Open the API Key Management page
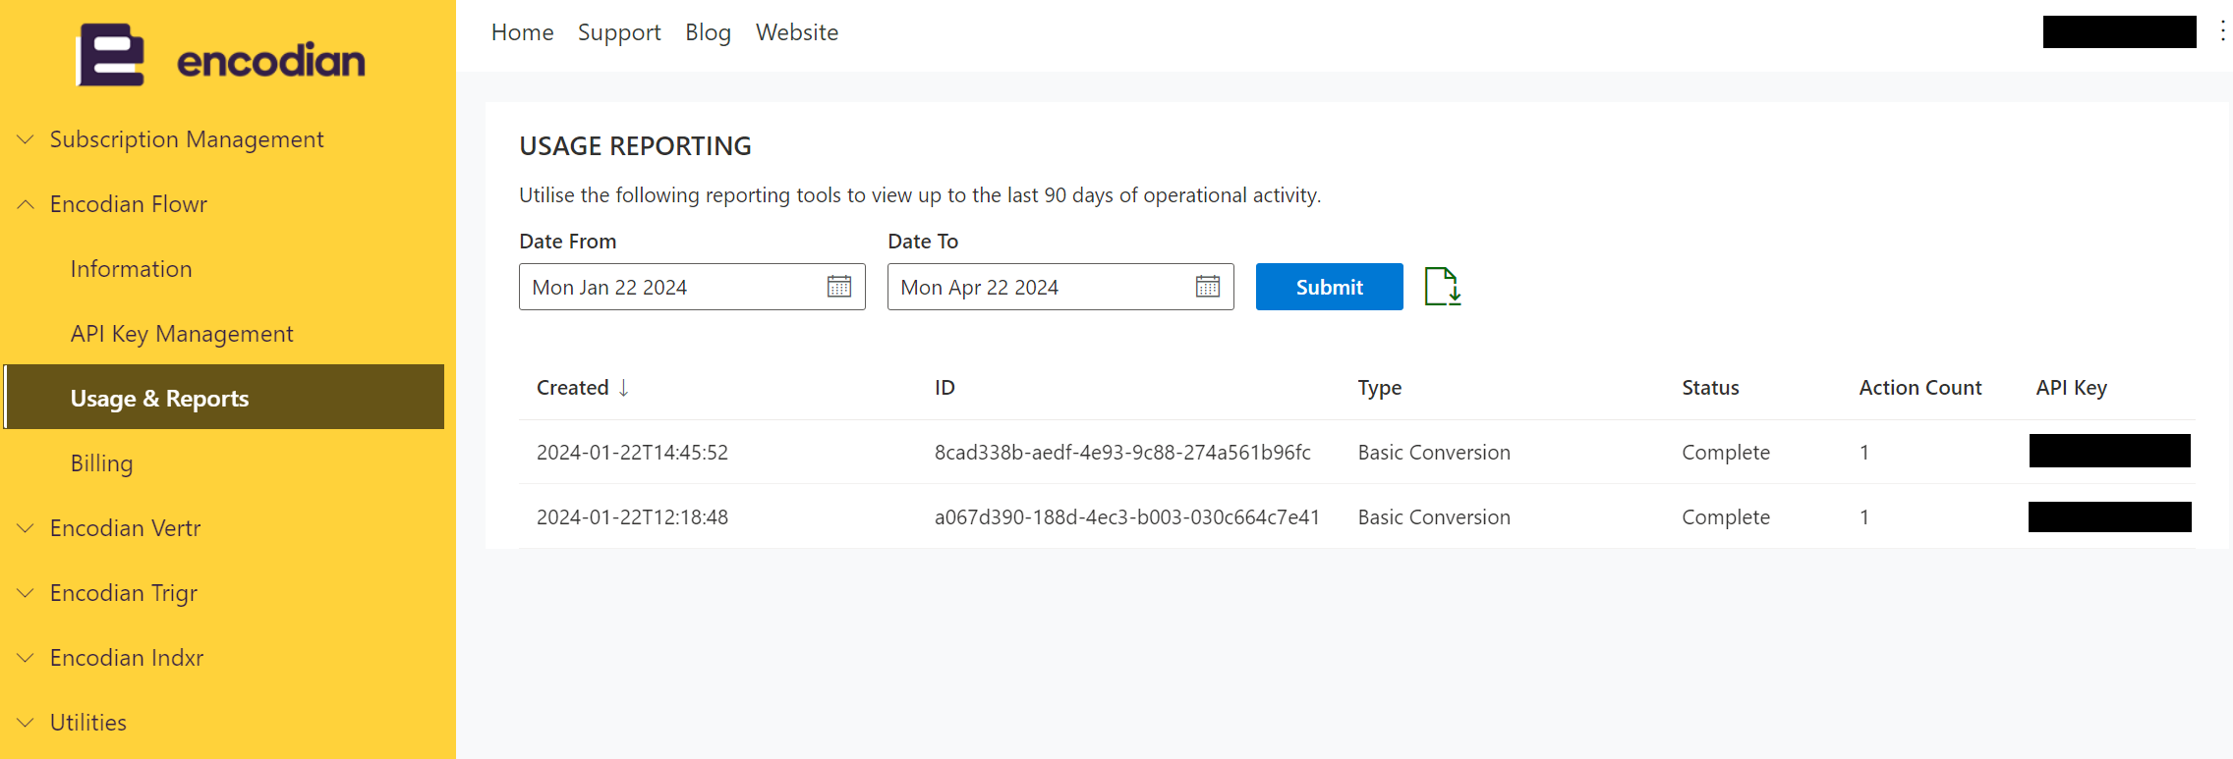This screenshot has width=2233, height=759. point(182,334)
